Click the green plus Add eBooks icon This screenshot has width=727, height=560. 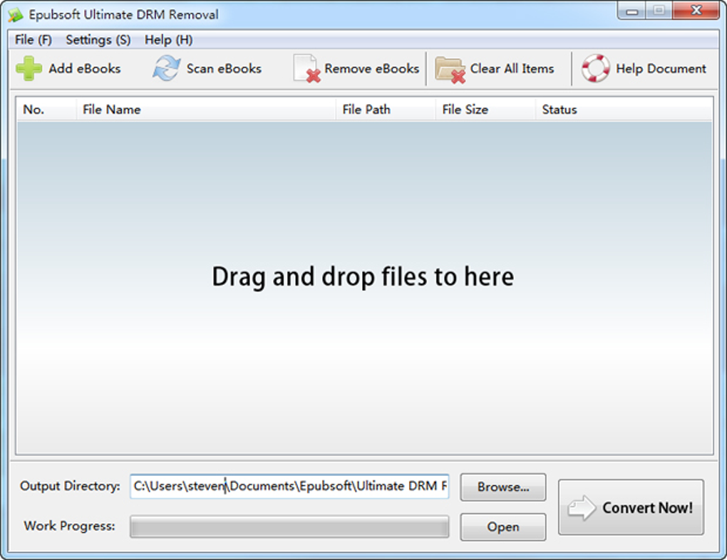(29, 68)
